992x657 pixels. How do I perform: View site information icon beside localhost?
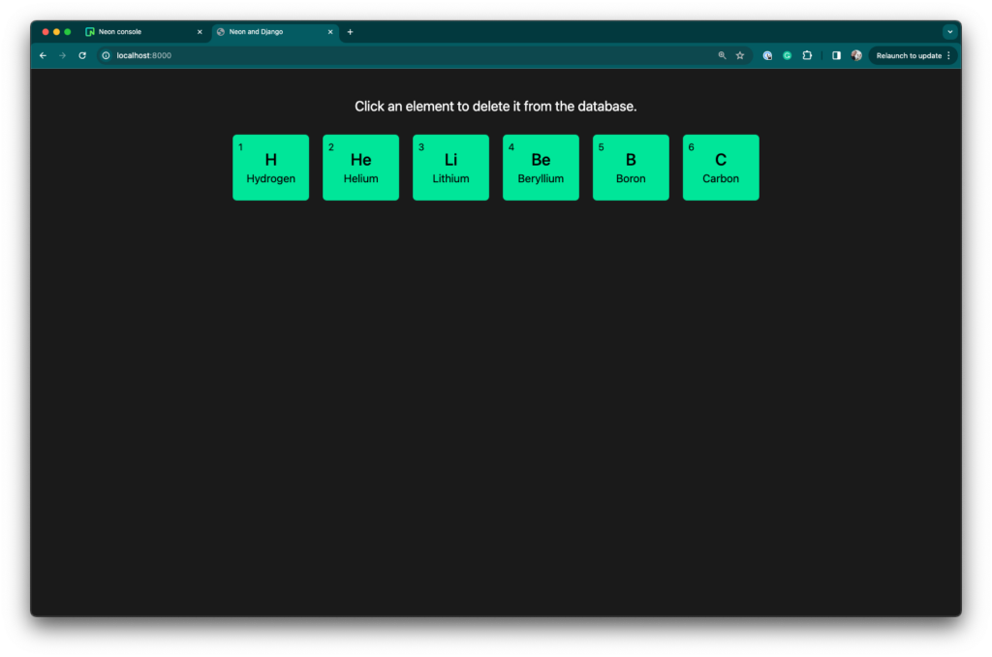(106, 55)
